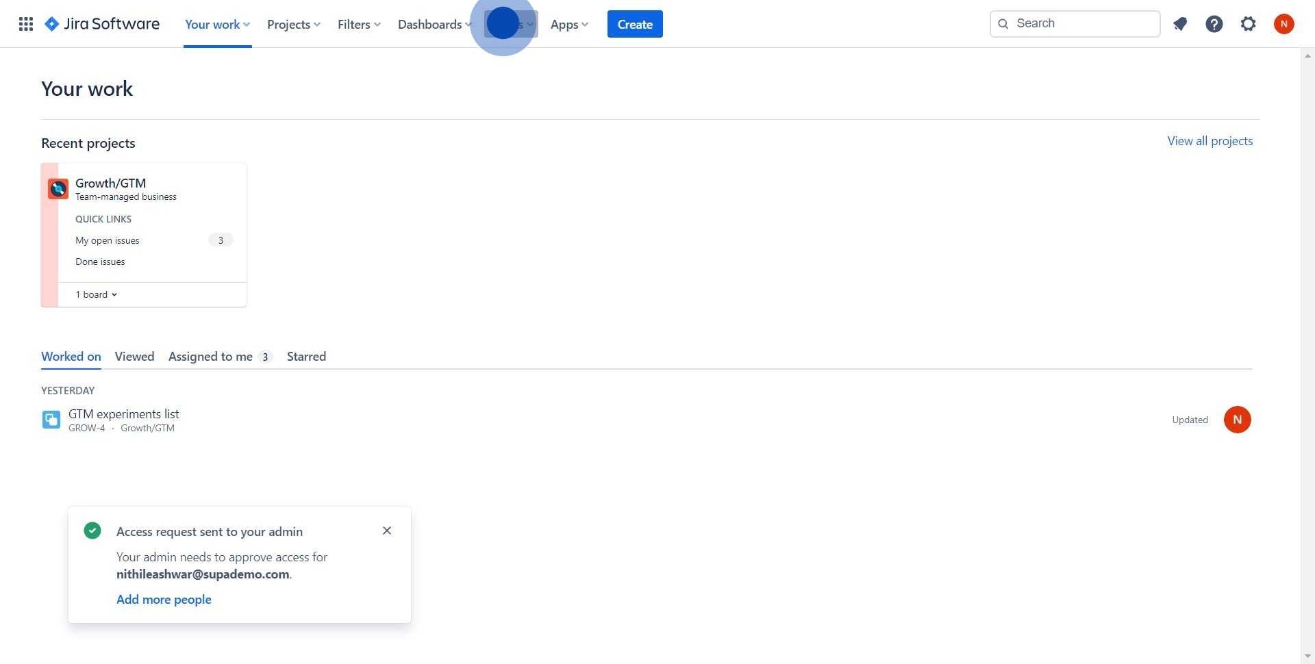Expand the 1 board selector
Viewport: 1315px width, 664px height.
(95, 294)
